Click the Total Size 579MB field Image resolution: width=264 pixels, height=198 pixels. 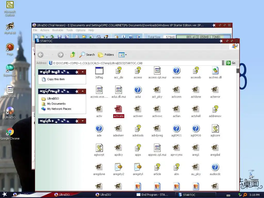[x=170, y=37]
